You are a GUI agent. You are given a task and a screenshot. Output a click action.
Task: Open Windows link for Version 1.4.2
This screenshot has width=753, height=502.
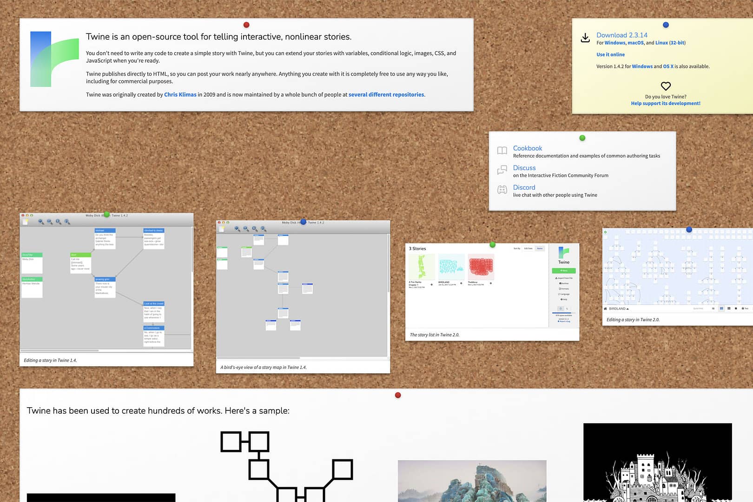pos(642,66)
